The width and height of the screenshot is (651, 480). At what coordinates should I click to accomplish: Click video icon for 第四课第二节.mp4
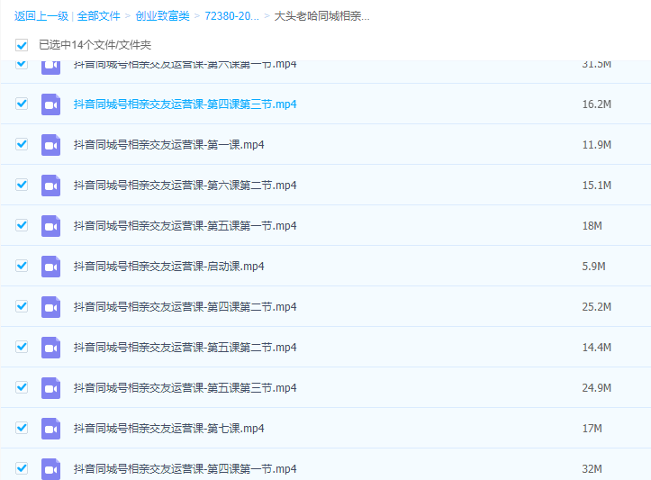point(50,307)
